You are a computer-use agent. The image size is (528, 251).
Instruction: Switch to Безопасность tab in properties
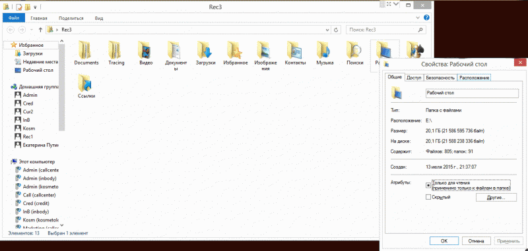tap(440, 78)
